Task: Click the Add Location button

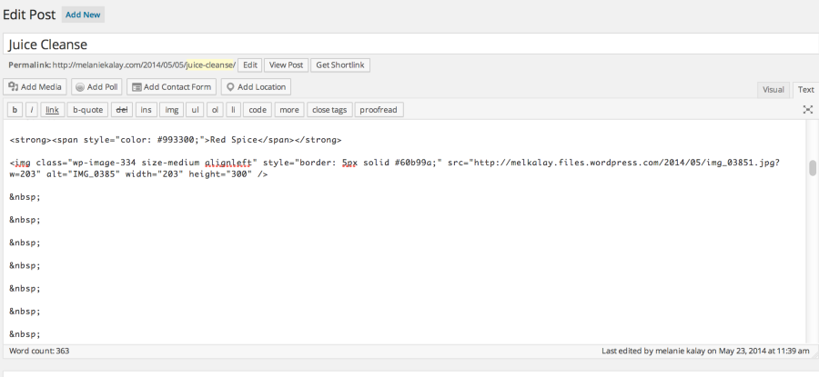Action: pos(256,87)
